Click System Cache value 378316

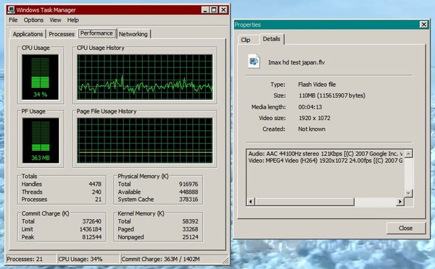(188, 200)
